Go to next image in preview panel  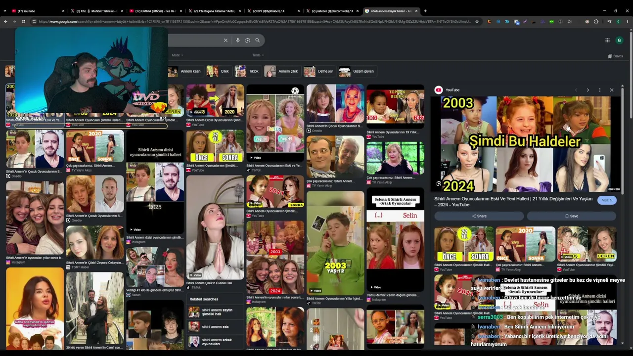coord(588,90)
